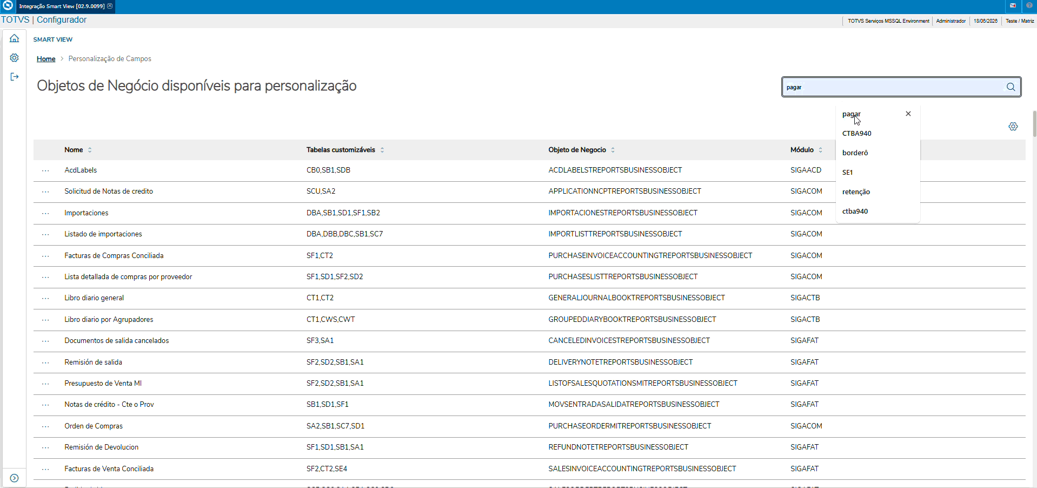Open table column settings gear

point(1013,127)
